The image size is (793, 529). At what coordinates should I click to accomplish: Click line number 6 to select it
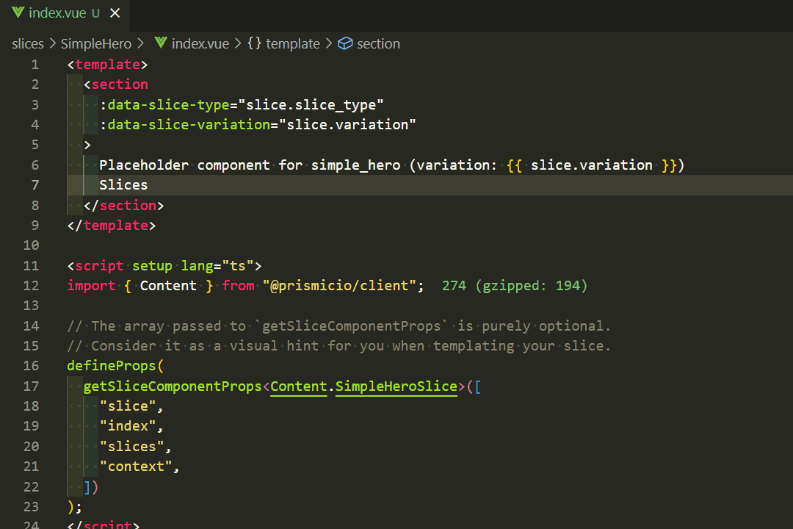tap(34, 165)
